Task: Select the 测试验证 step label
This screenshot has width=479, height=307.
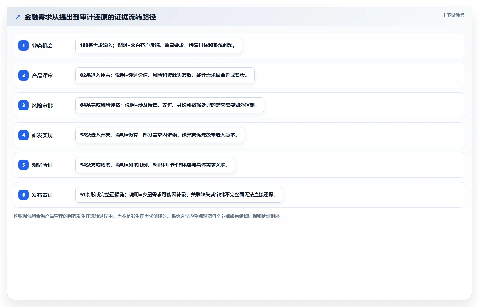Action: click(x=42, y=165)
